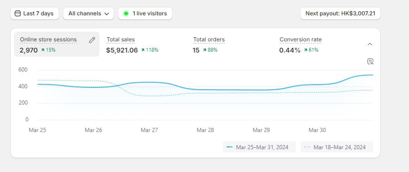
Task: Click the Mar 25 axis label
Action: coord(37,130)
